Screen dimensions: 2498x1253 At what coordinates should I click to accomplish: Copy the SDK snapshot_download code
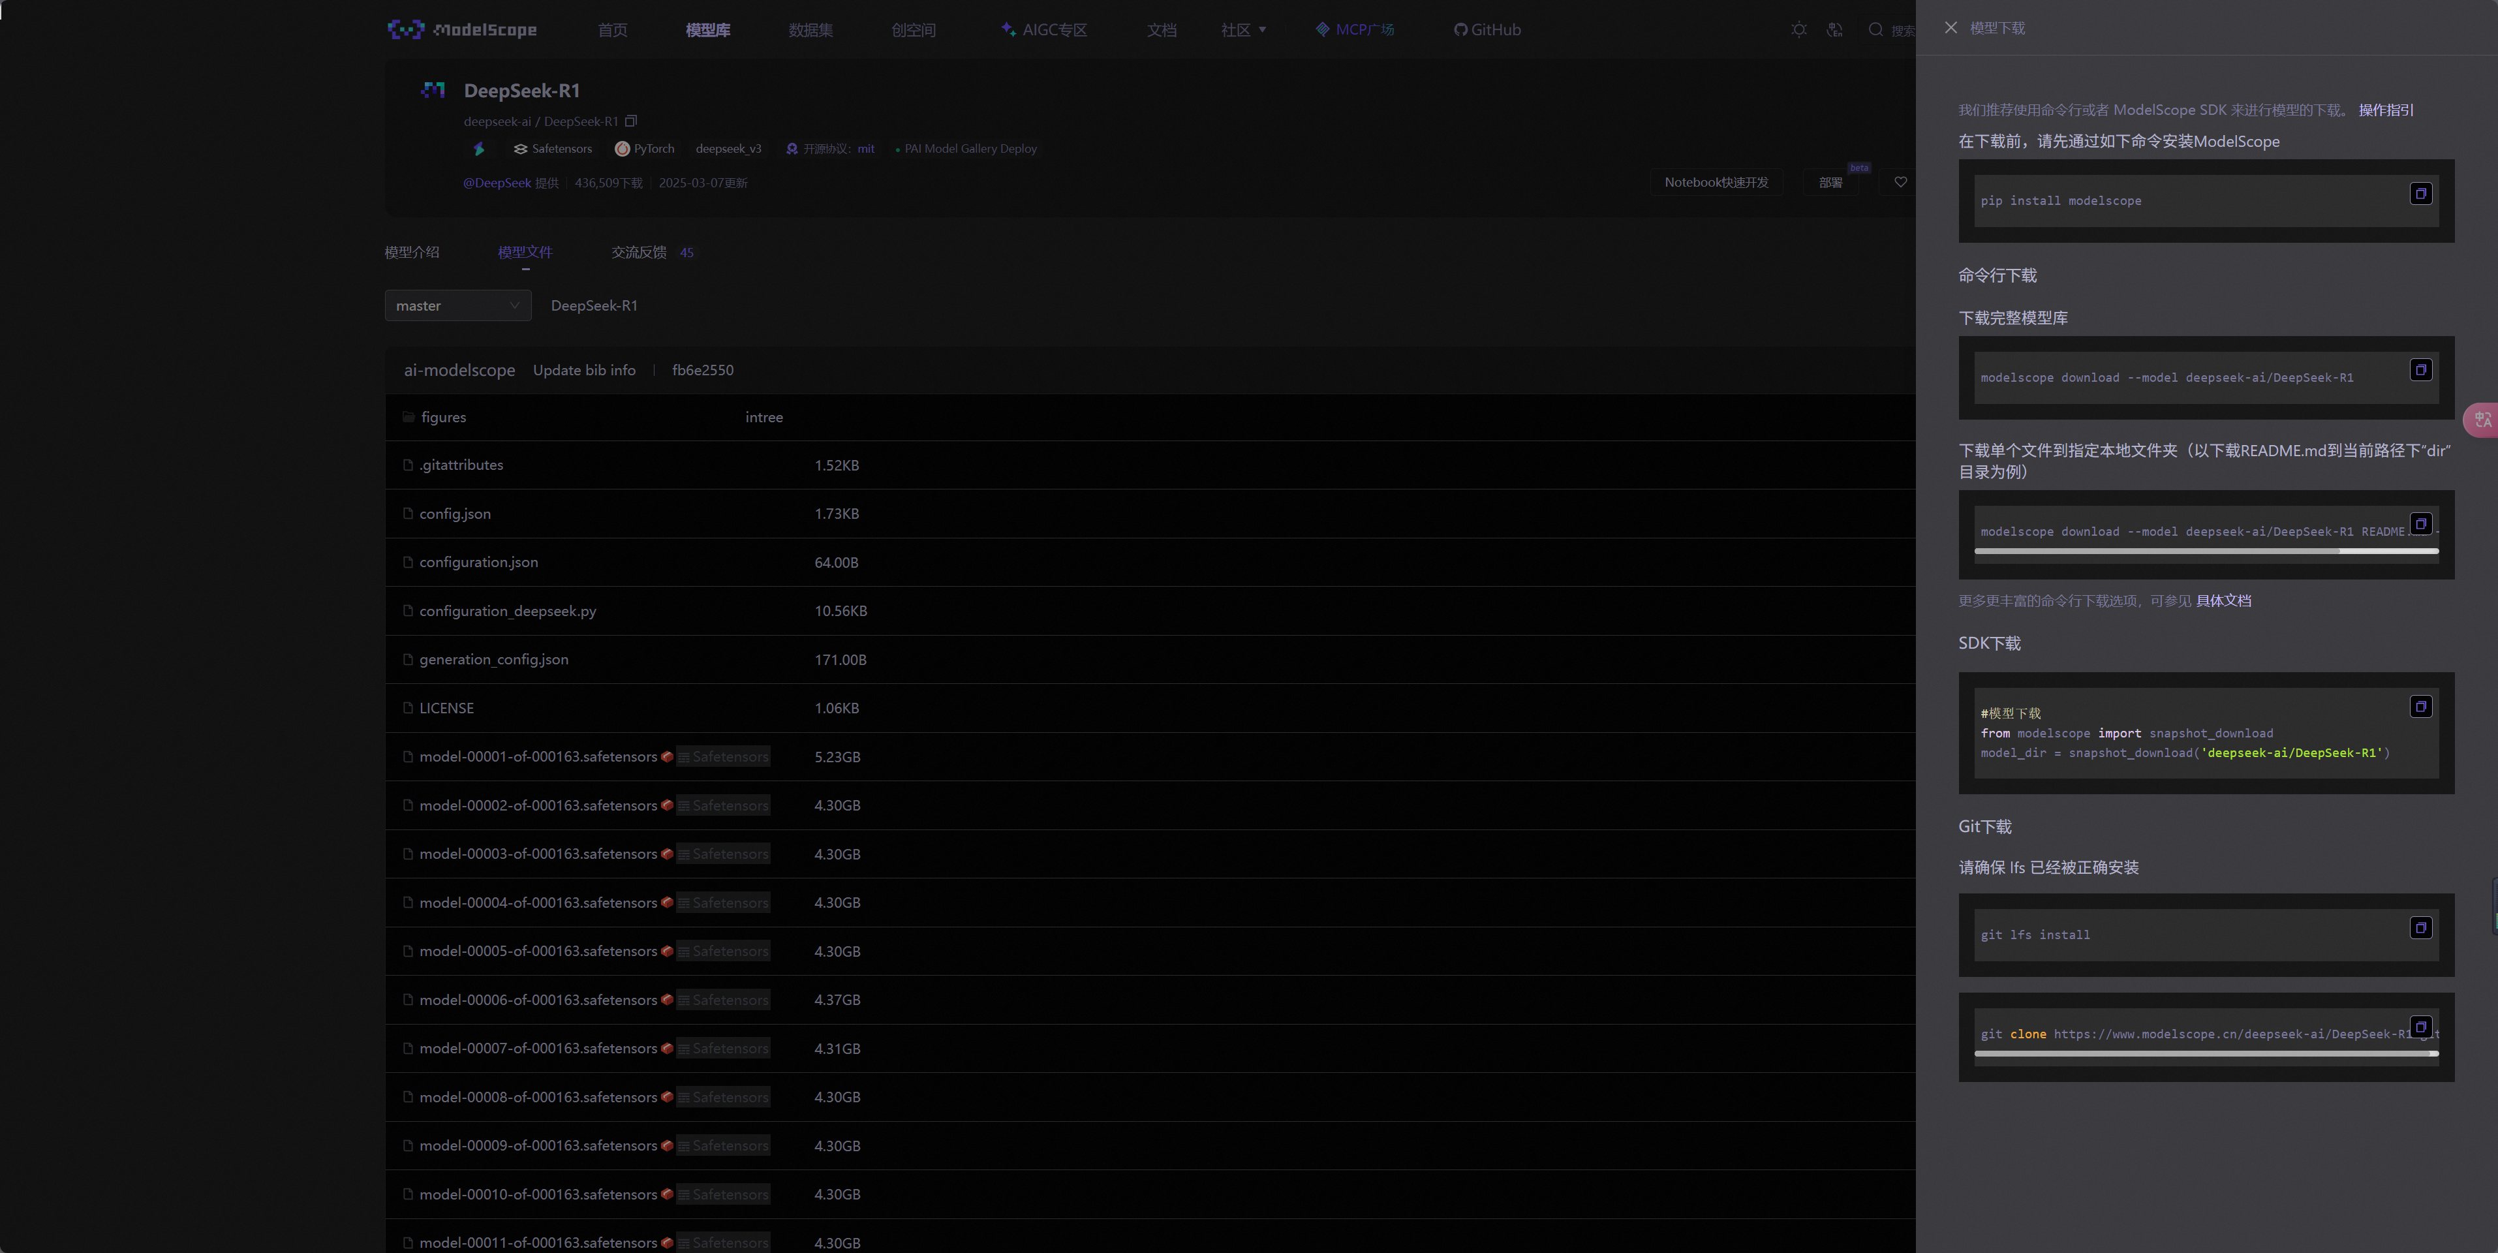pyautogui.click(x=2420, y=707)
